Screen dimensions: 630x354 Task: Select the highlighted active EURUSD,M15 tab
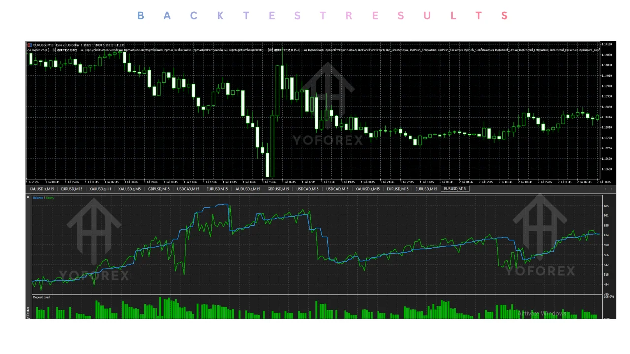pos(455,189)
